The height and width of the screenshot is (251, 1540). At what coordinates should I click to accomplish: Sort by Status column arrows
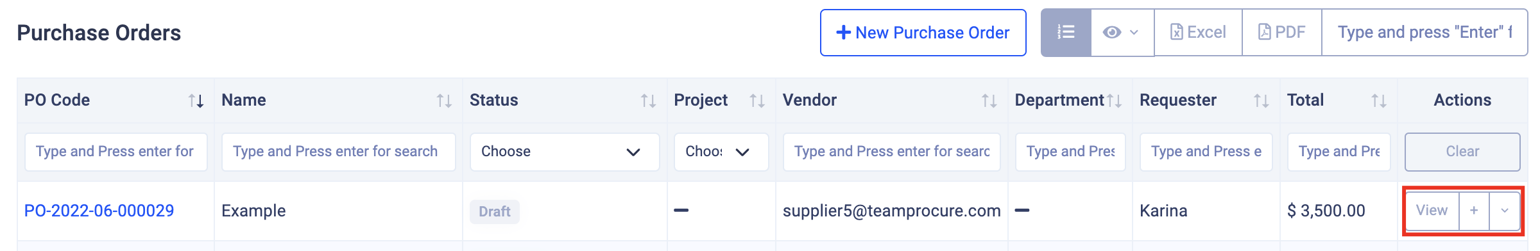coord(648,101)
